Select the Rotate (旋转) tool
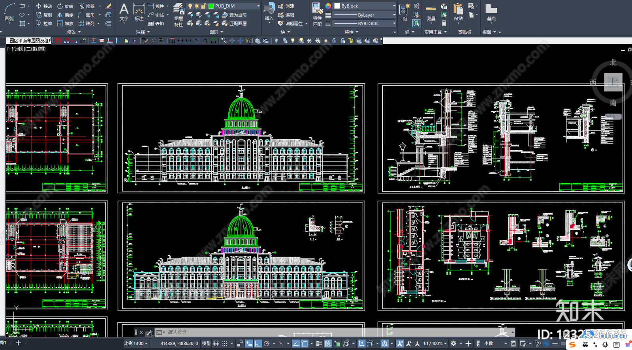The height and width of the screenshot is (350, 632). pyautogui.click(x=65, y=6)
